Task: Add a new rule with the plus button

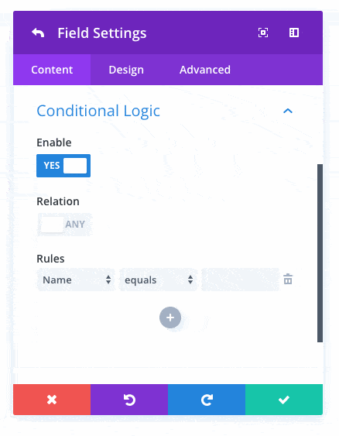Action: tap(170, 318)
